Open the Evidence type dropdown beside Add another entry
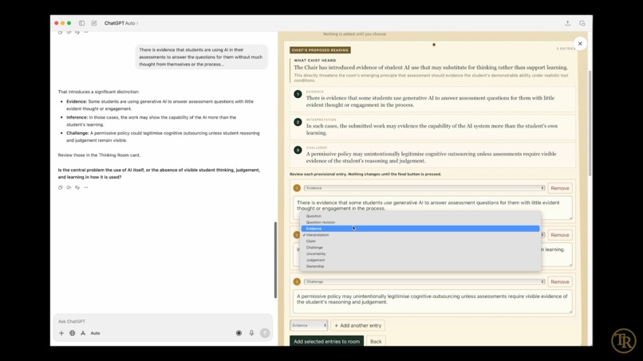Screen dimensions: 643x361 (309, 325)
